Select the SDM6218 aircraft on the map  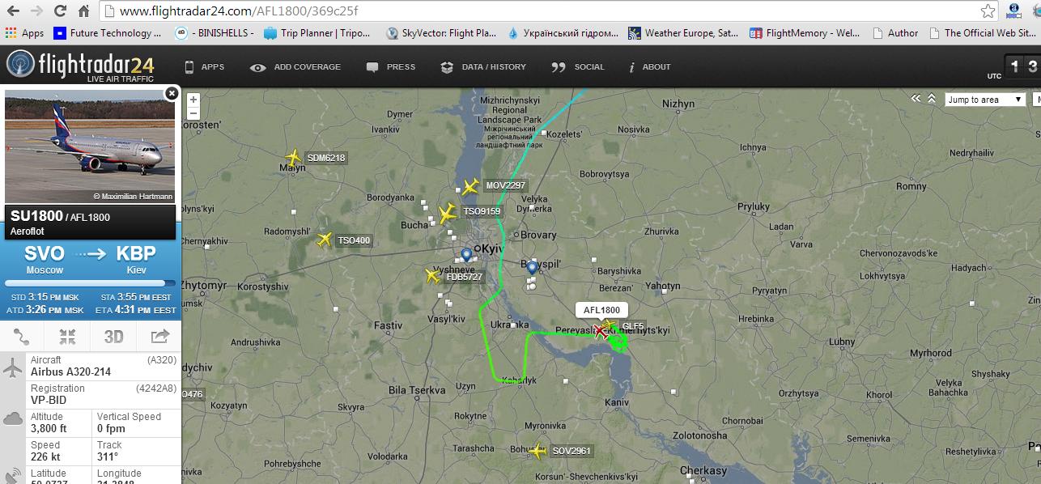pos(293,158)
